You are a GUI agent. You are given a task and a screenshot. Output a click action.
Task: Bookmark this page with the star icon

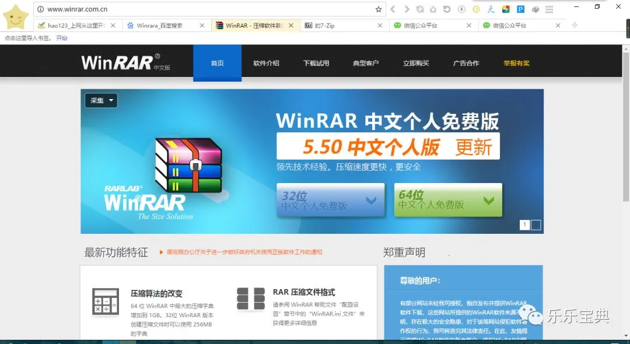pos(379,9)
